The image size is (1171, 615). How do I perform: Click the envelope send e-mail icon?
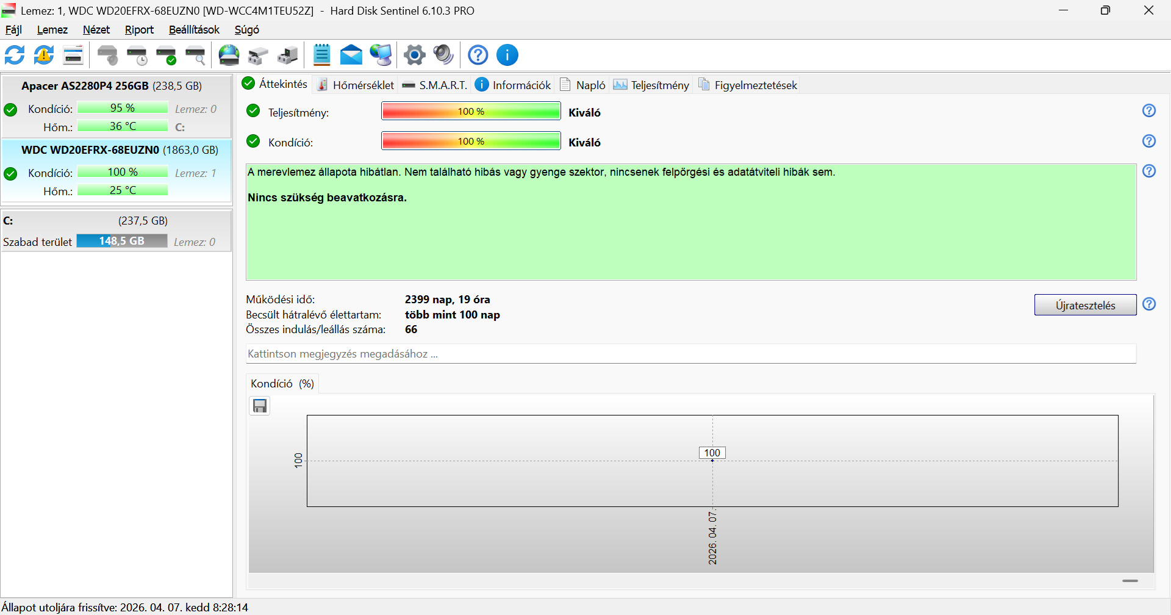click(351, 55)
